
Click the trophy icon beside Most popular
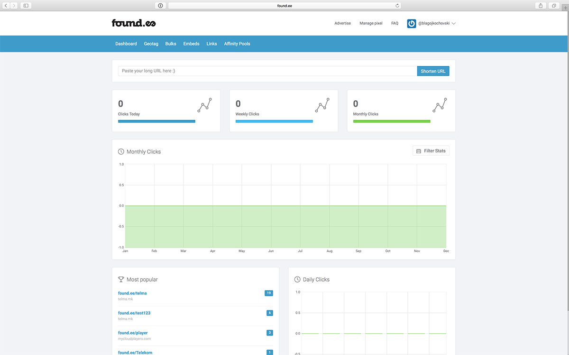click(121, 279)
